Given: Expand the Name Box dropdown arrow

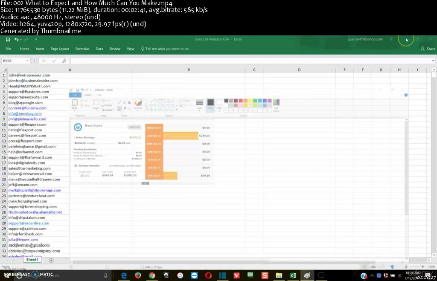Looking at the screenshot, I should click(x=27, y=61).
